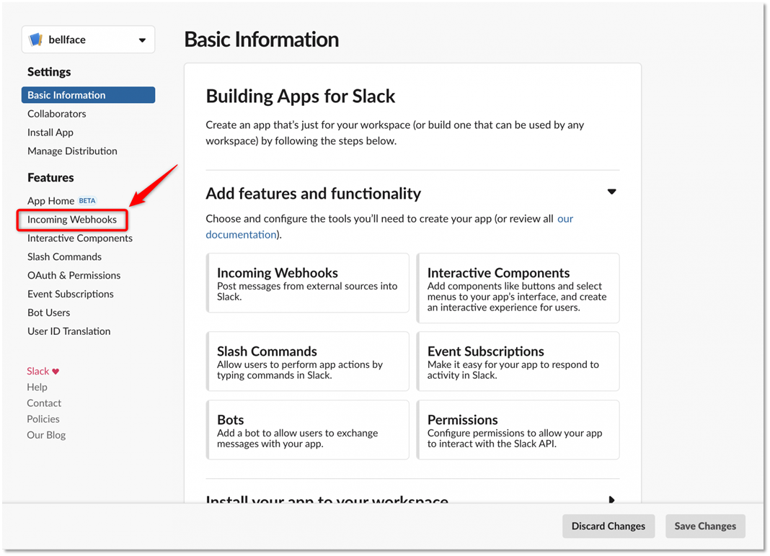Click the Save Changes button

[x=705, y=526]
